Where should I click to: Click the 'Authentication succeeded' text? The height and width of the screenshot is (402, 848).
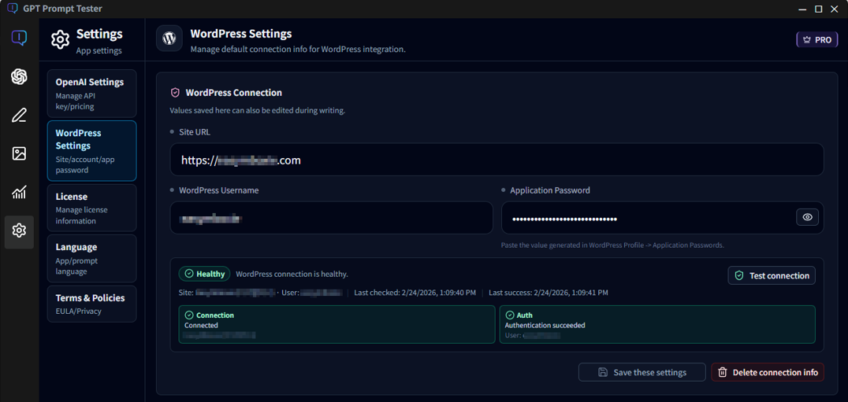545,326
